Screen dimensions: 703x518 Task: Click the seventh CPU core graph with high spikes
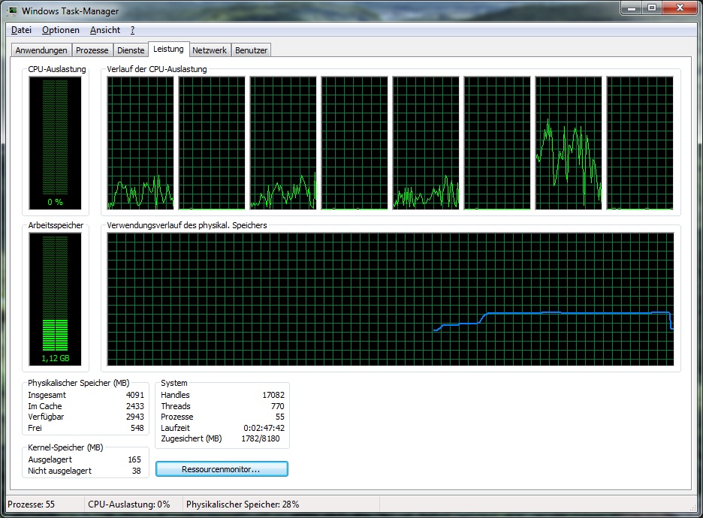(x=569, y=143)
